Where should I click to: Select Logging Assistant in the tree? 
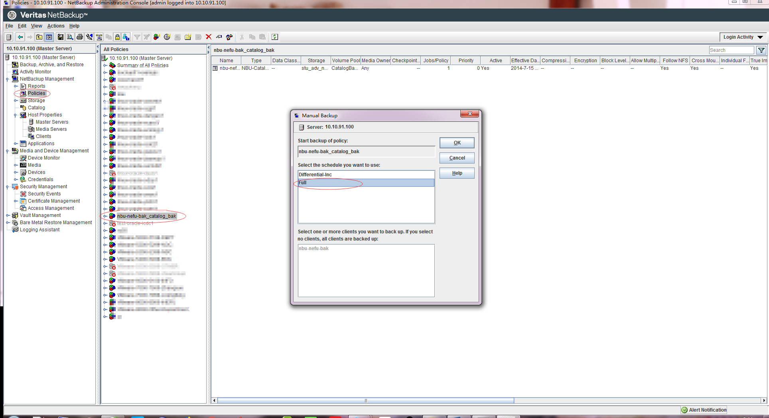tap(39, 230)
